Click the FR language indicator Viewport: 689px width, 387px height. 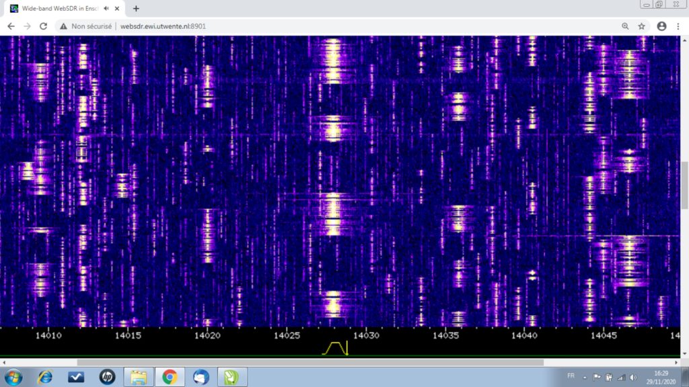click(571, 376)
